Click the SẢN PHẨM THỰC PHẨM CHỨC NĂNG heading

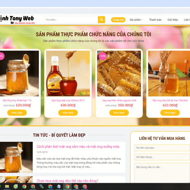tap(93, 34)
